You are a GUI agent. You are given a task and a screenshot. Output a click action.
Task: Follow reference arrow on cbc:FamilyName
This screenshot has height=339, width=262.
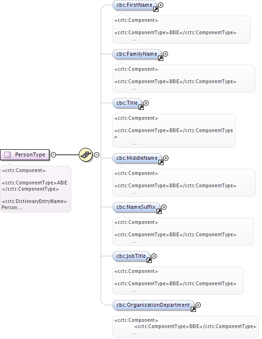160,58
